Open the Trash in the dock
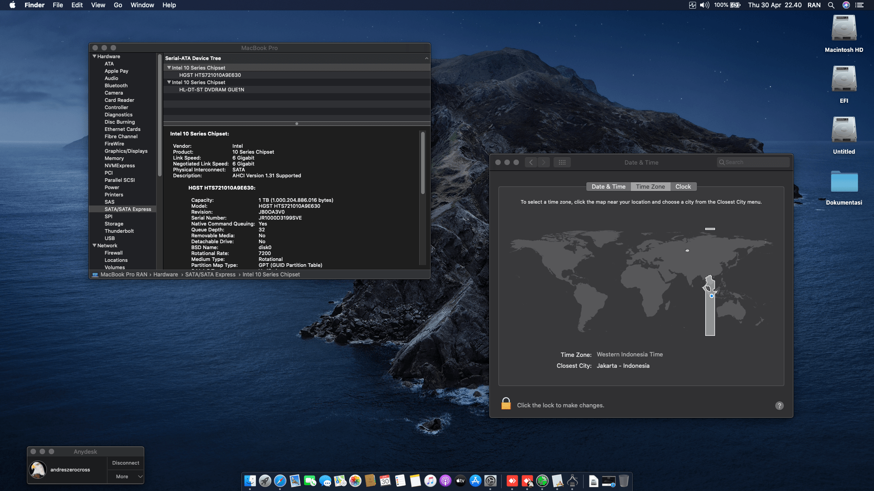This screenshot has height=491, width=874. [x=624, y=481]
